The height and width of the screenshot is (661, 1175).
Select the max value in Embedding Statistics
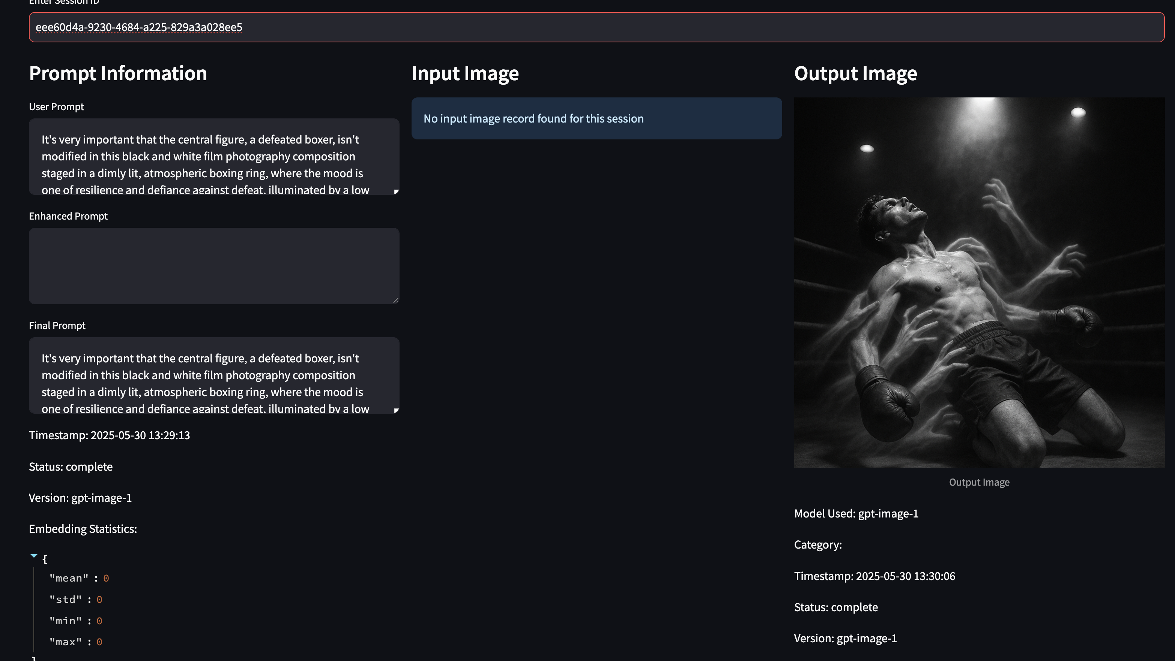coord(99,642)
